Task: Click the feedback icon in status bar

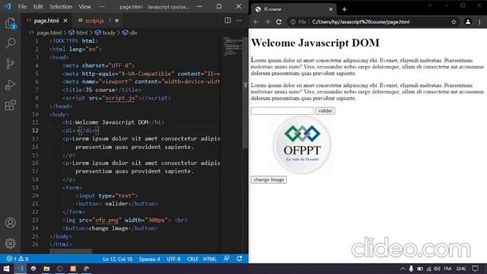Action: coord(227,259)
